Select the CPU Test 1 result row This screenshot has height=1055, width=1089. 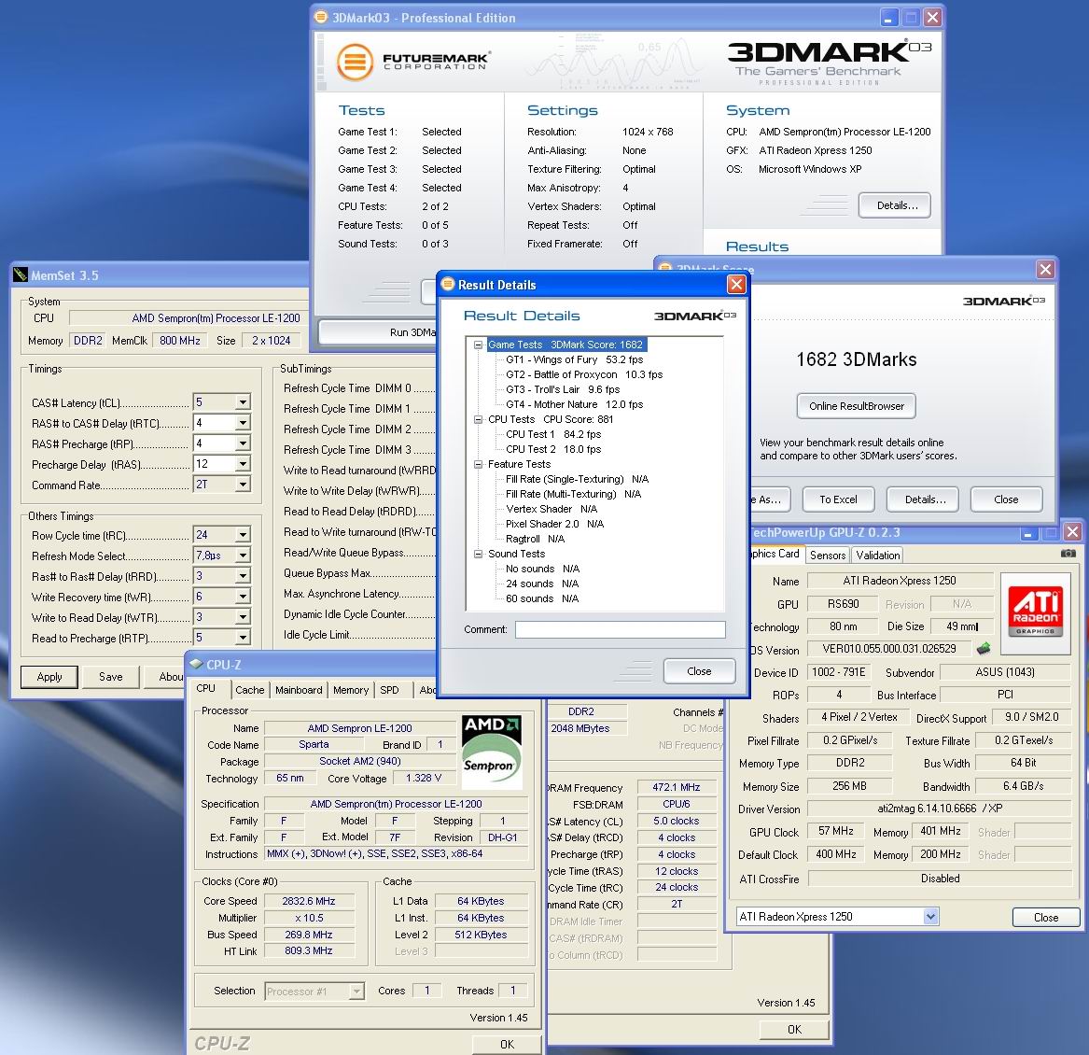pyautogui.click(x=553, y=434)
